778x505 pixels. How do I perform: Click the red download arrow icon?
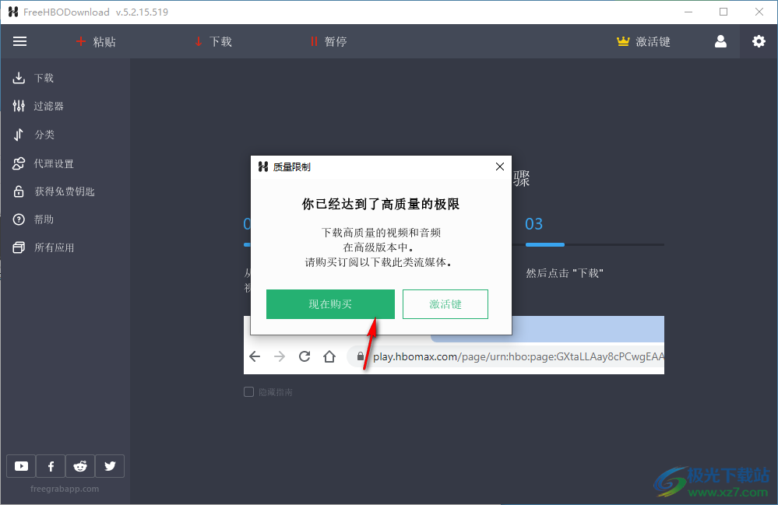pyautogui.click(x=199, y=41)
